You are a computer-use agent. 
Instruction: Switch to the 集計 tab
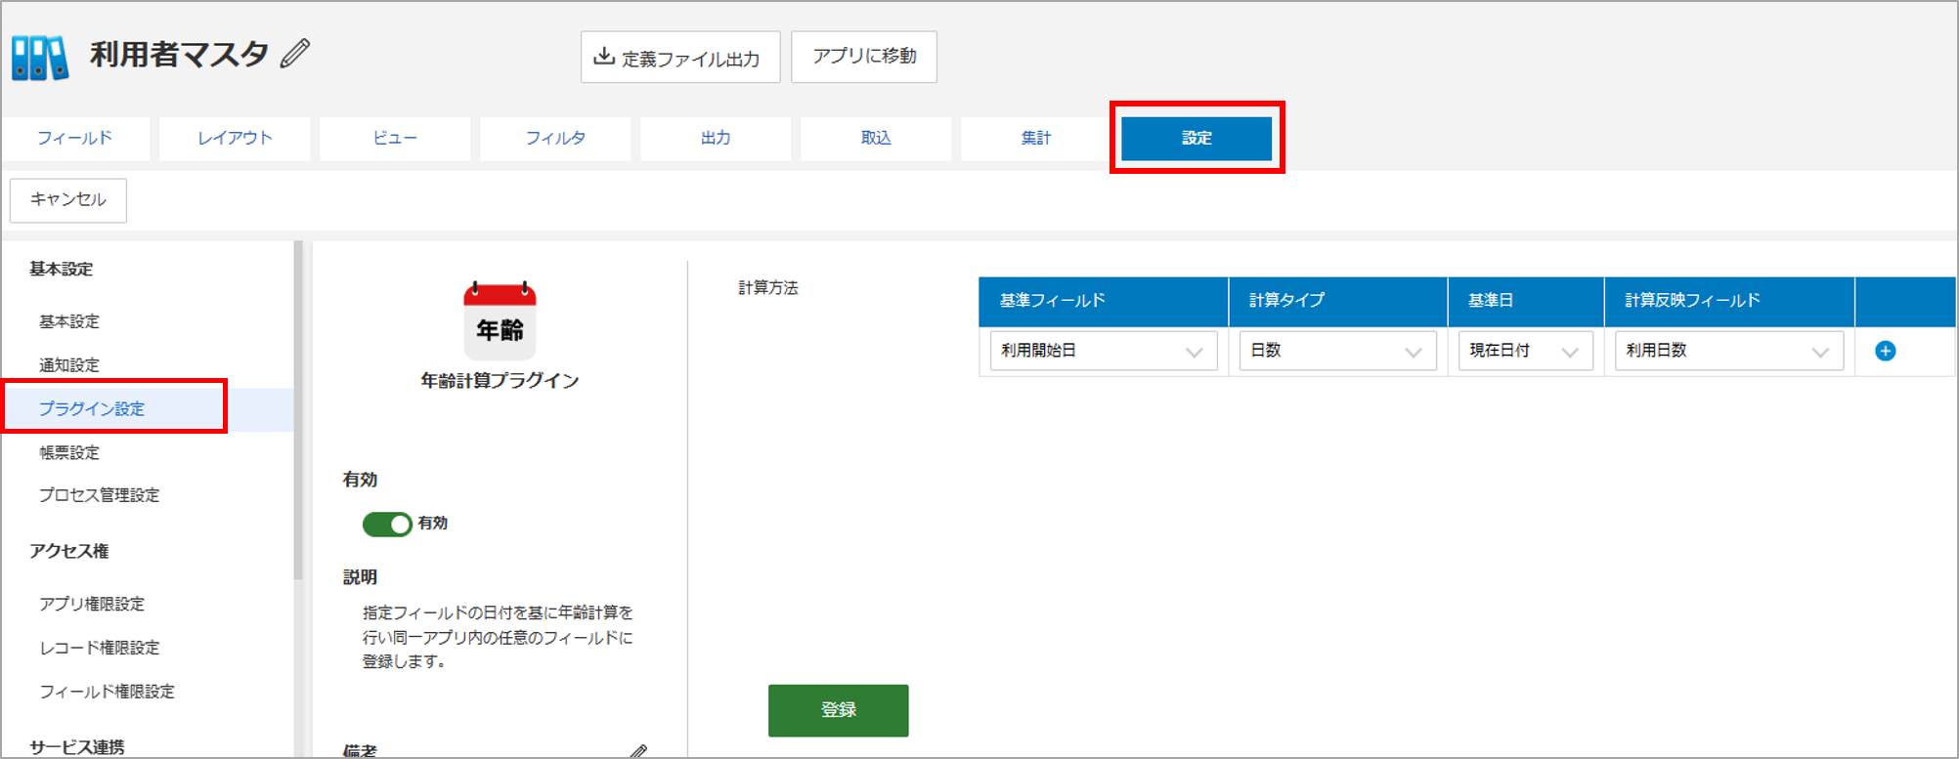click(x=1036, y=138)
